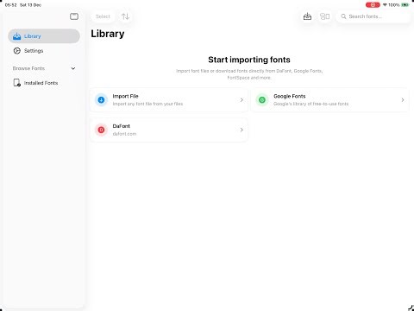Viewport: 414px width, 311px height.
Task: Click the Select button
Action: (x=103, y=16)
